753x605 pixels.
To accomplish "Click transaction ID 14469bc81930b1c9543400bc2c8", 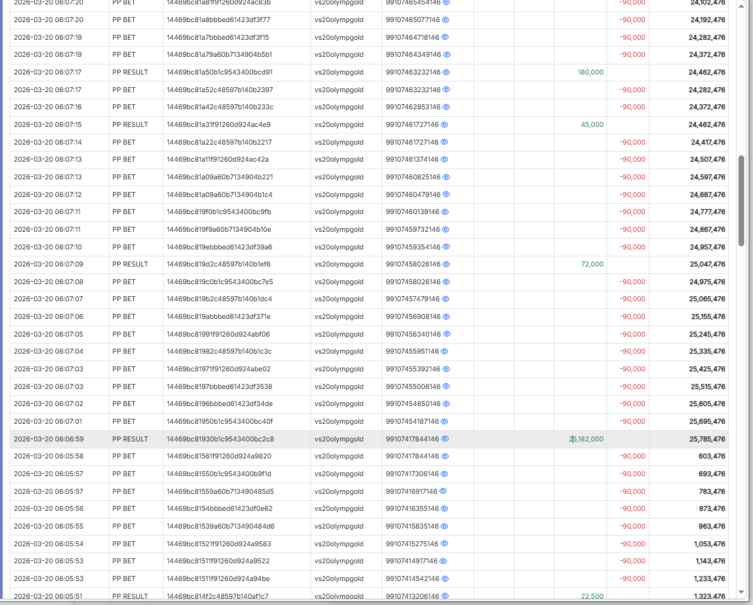I will [220, 439].
